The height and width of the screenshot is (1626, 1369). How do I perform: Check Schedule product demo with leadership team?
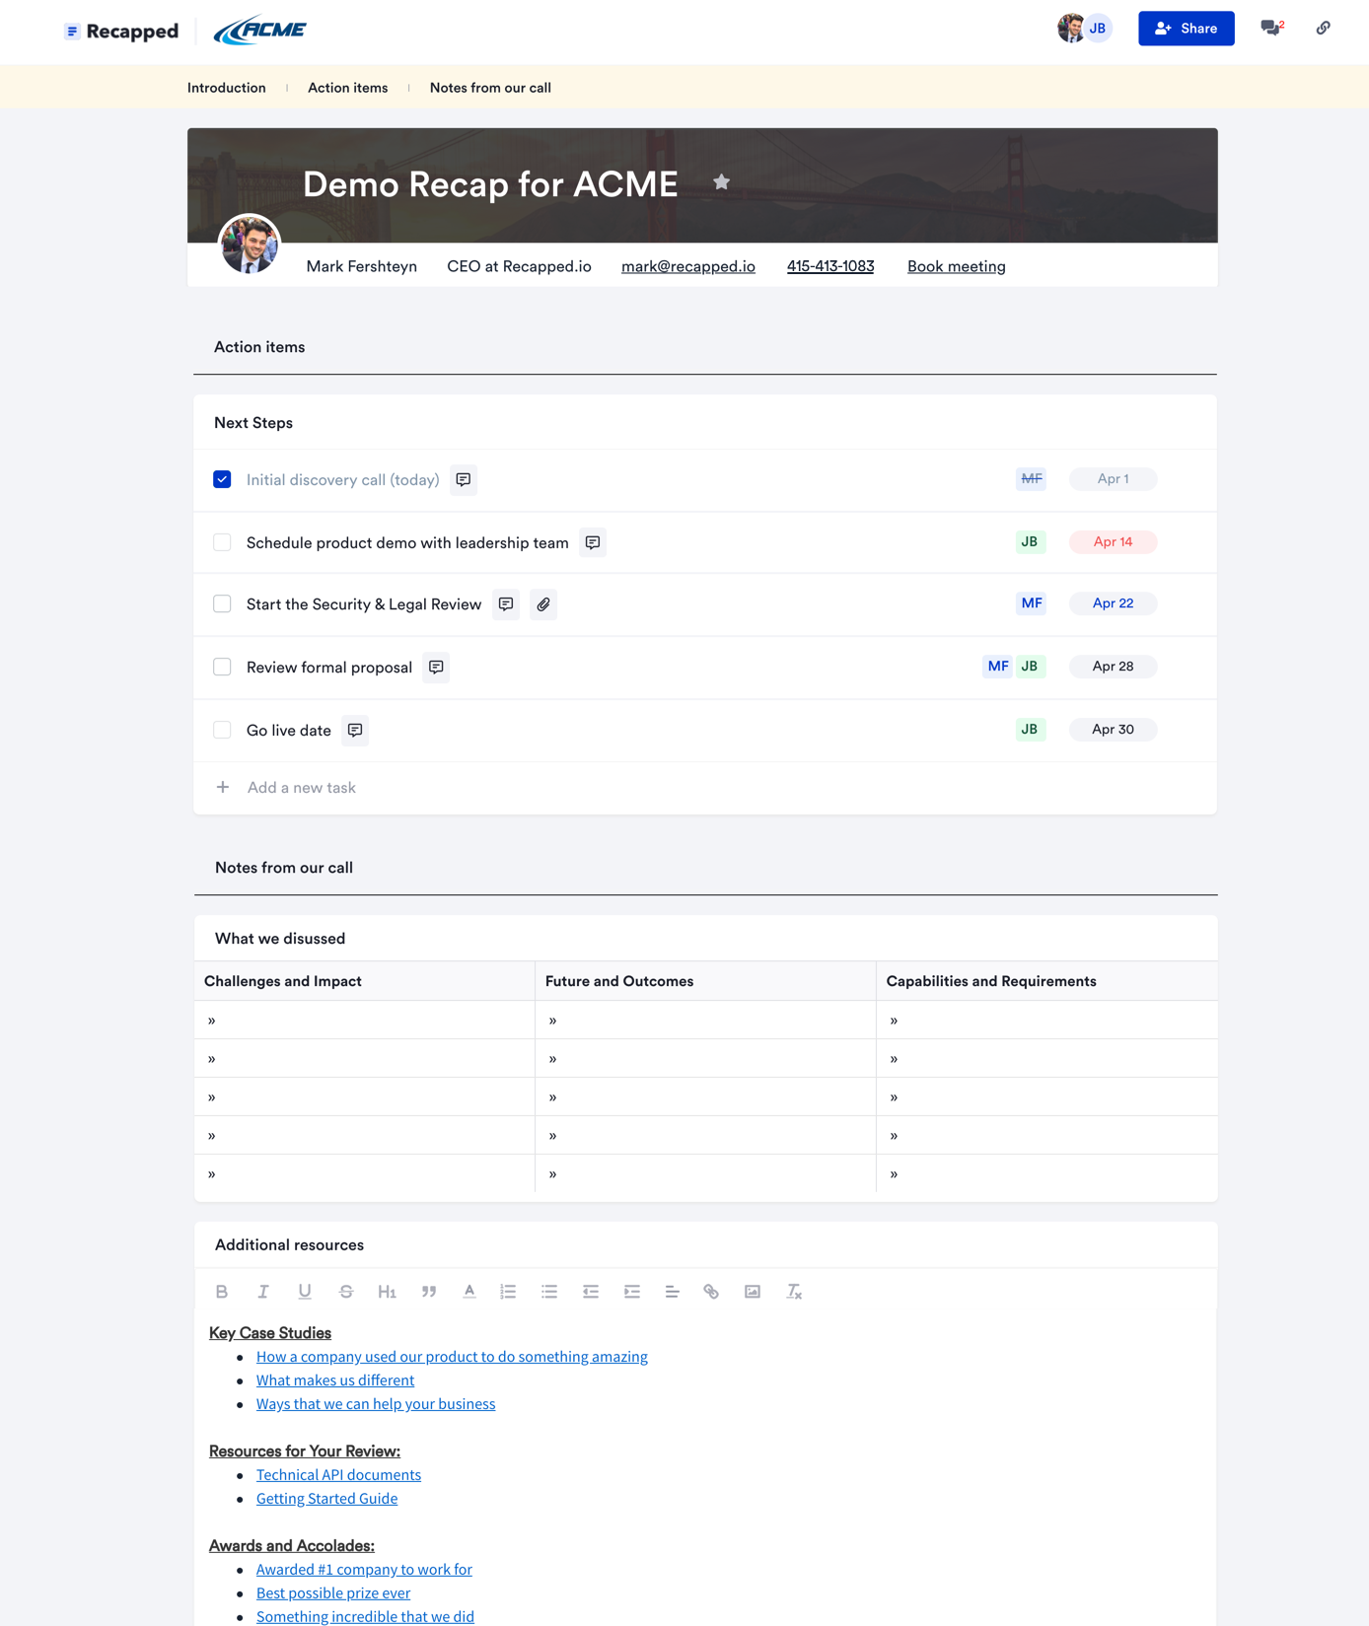(x=222, y=542)
